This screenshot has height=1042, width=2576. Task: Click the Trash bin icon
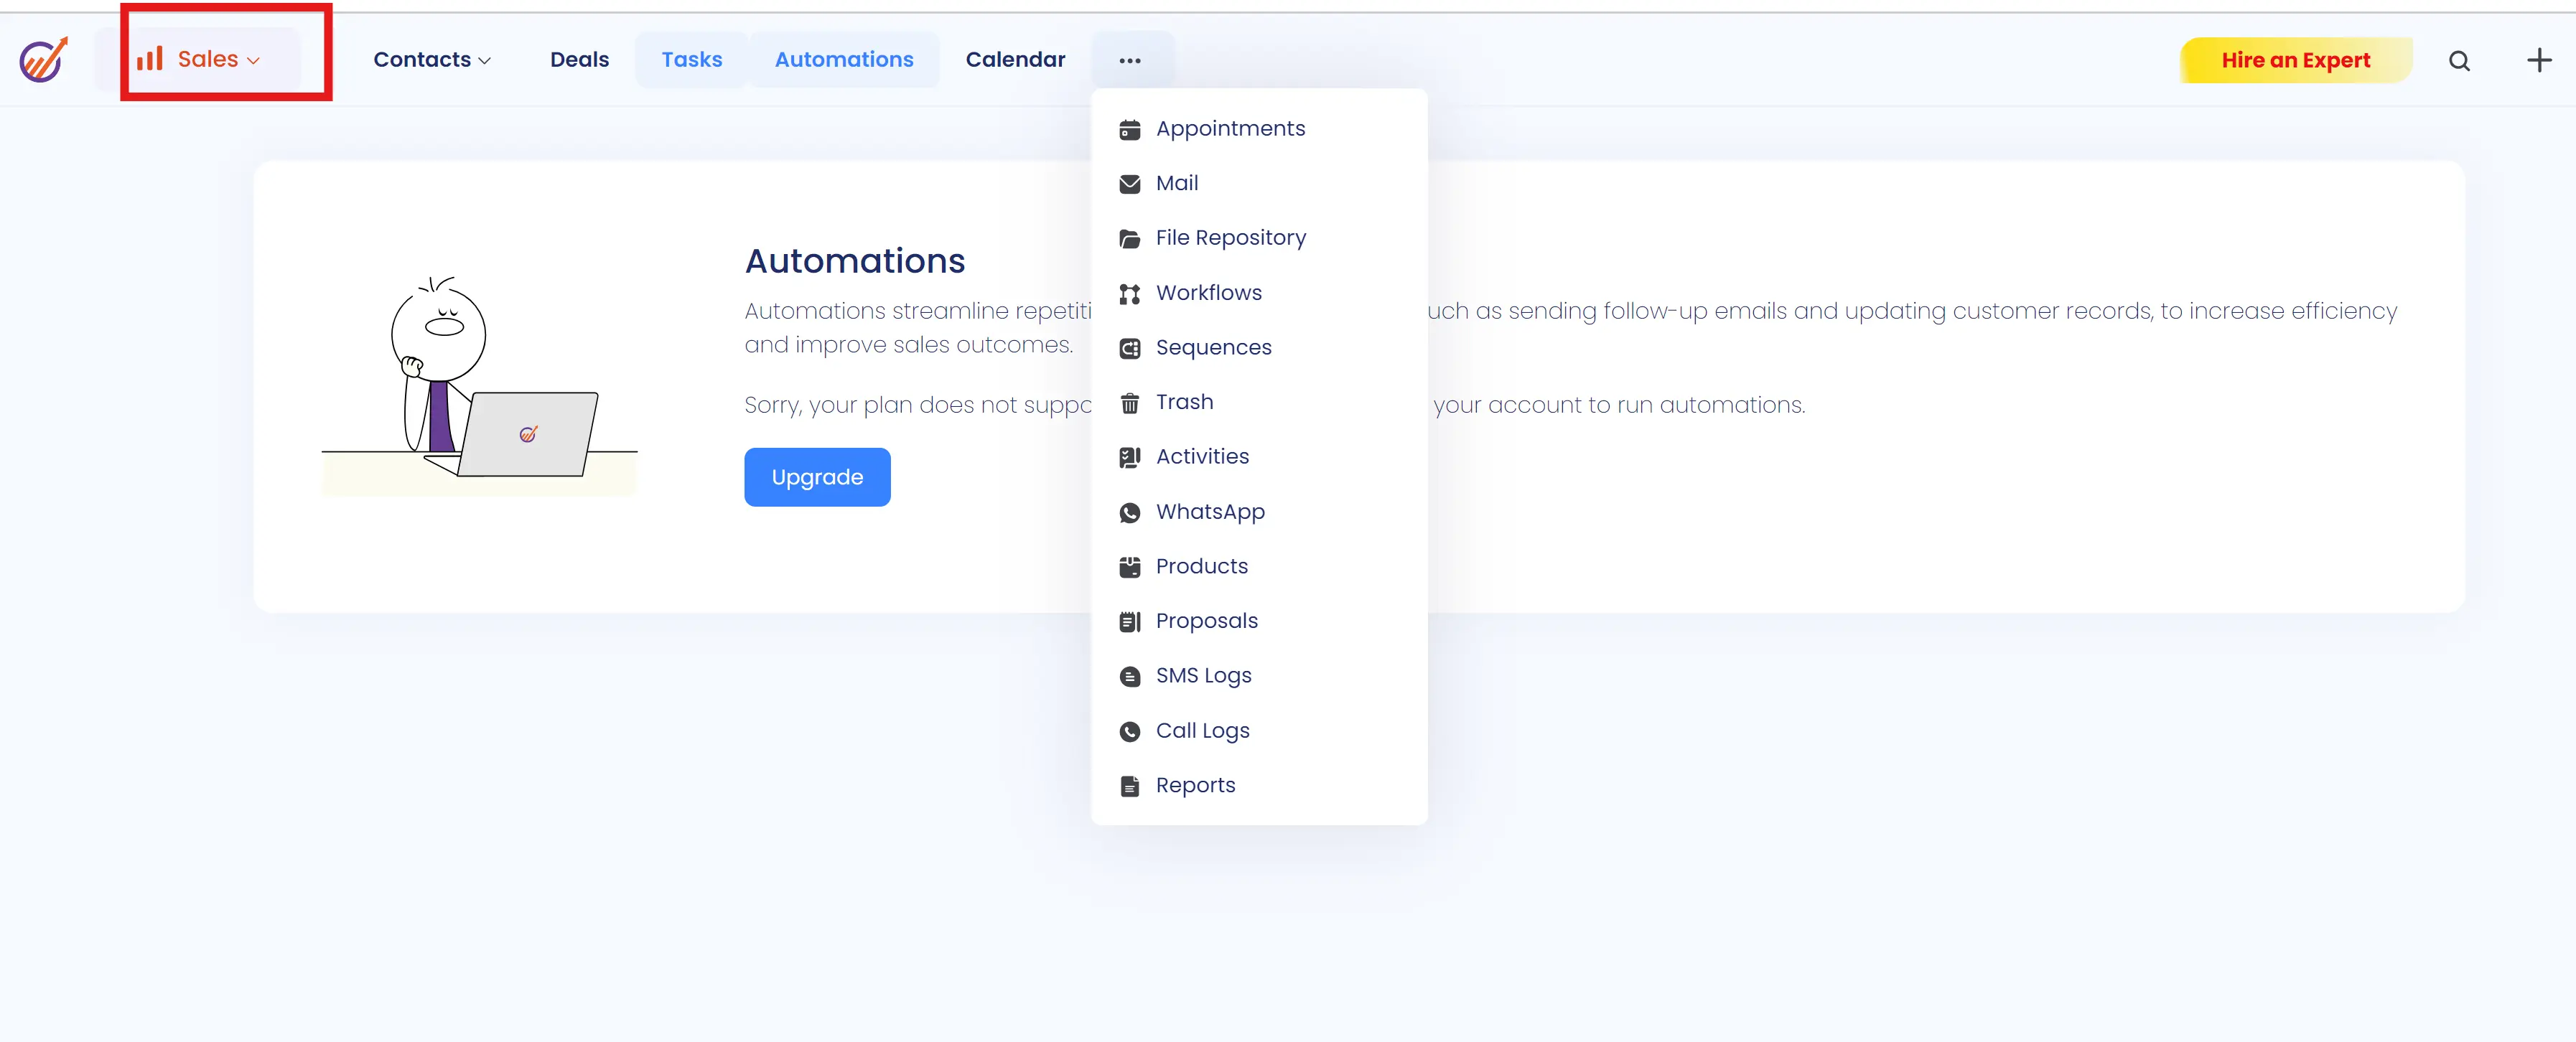pos(1129,403)
